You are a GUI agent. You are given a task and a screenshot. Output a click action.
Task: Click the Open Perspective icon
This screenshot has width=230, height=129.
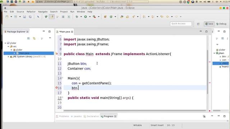(x=198, y=24)
